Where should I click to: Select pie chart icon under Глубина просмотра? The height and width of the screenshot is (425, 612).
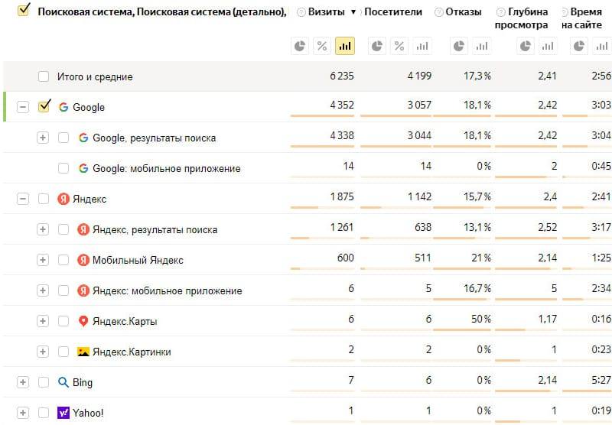click(x=526, y=47)
